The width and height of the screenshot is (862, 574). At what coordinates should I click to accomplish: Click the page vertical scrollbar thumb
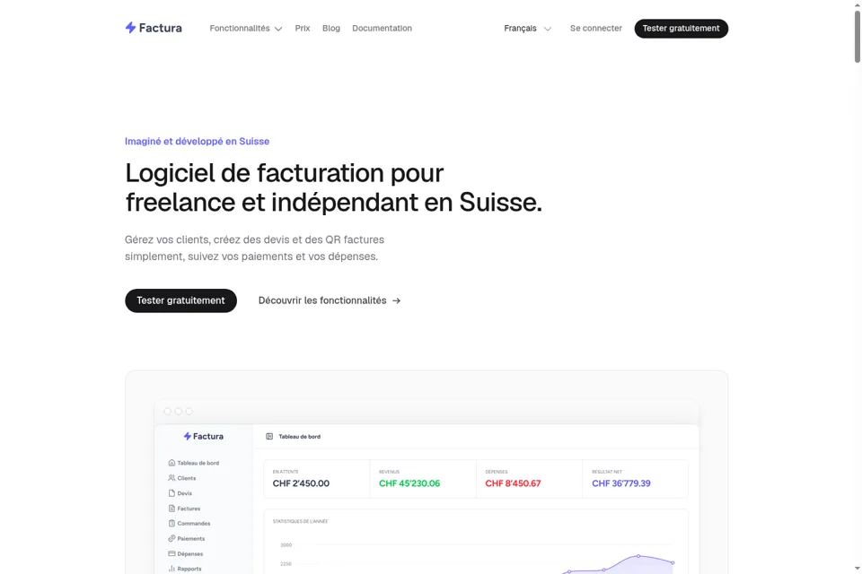pyautogui.click(x=857, y=37)
